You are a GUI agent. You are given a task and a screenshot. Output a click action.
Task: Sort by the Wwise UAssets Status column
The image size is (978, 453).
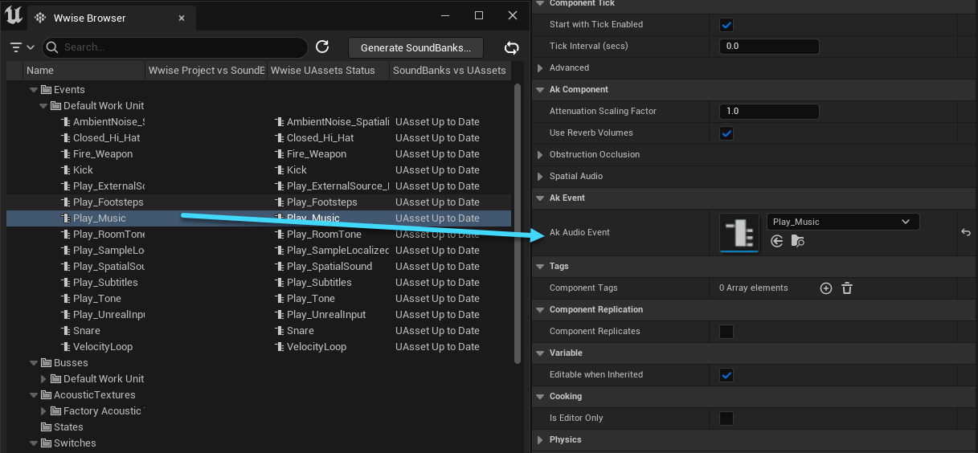pos(323,71)
